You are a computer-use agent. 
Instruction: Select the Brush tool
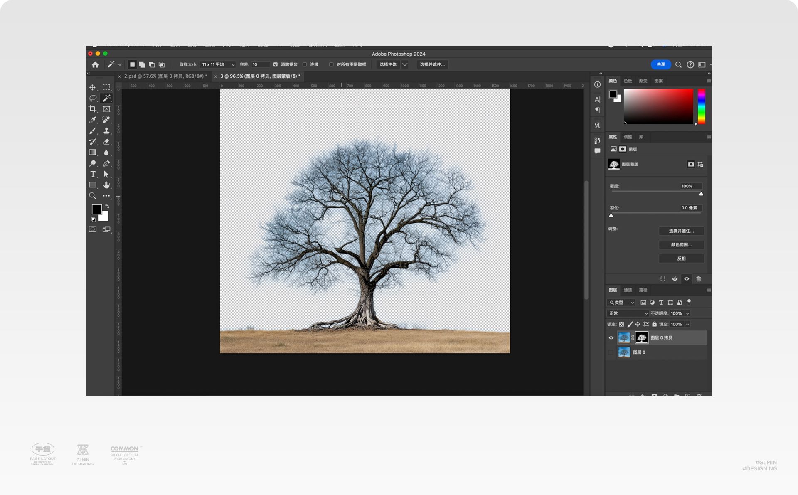pos(92,131)
